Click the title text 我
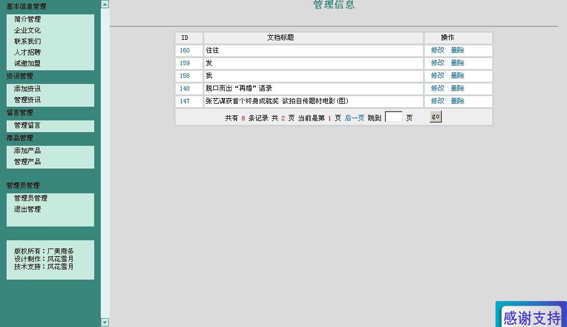Screen dimensions: 567x327 pos(209,76)
